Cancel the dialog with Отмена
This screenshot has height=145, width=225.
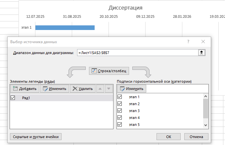(x=196, y=137)
